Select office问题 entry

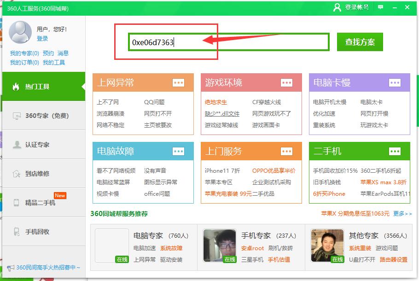157,194
